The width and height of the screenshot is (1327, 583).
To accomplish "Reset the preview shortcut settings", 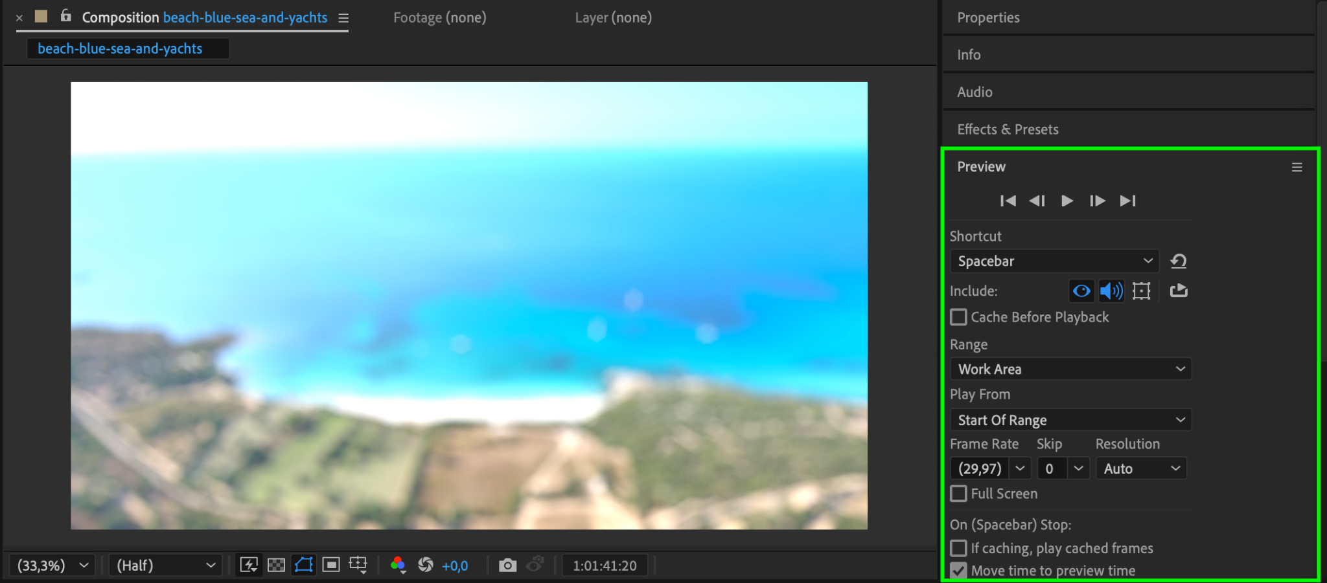I will (1179, 261).
